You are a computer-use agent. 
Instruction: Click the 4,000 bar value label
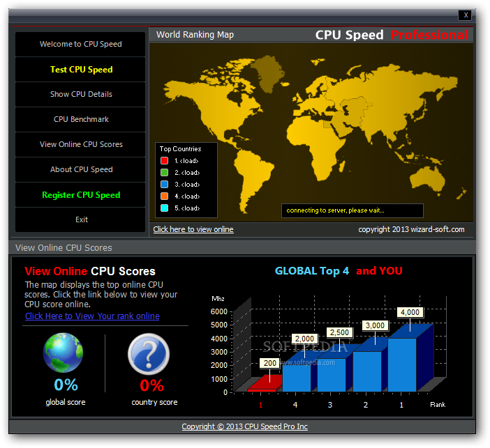tap(410, 312)
